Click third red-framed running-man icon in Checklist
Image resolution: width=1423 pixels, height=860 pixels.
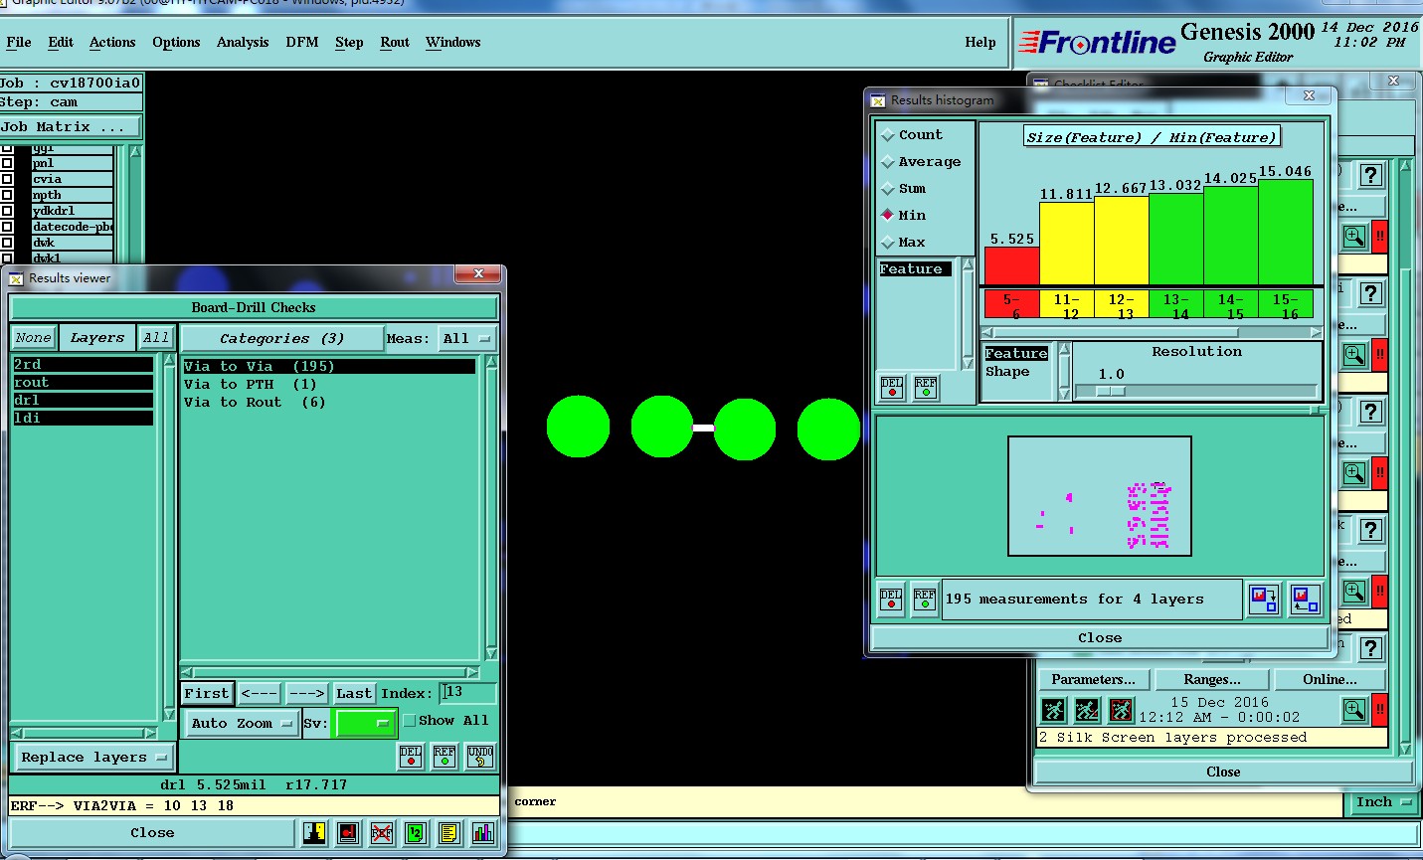point(1121,710)
